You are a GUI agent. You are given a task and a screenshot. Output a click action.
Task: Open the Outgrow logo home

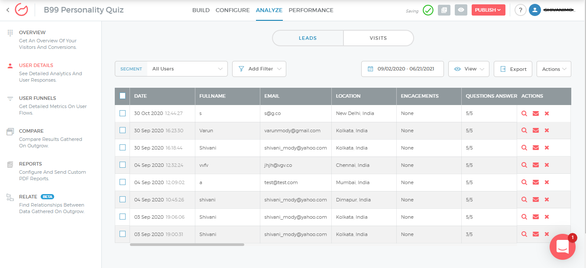[x=21, y=10]
